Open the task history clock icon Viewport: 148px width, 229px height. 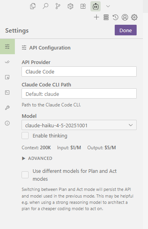(116, 17)
